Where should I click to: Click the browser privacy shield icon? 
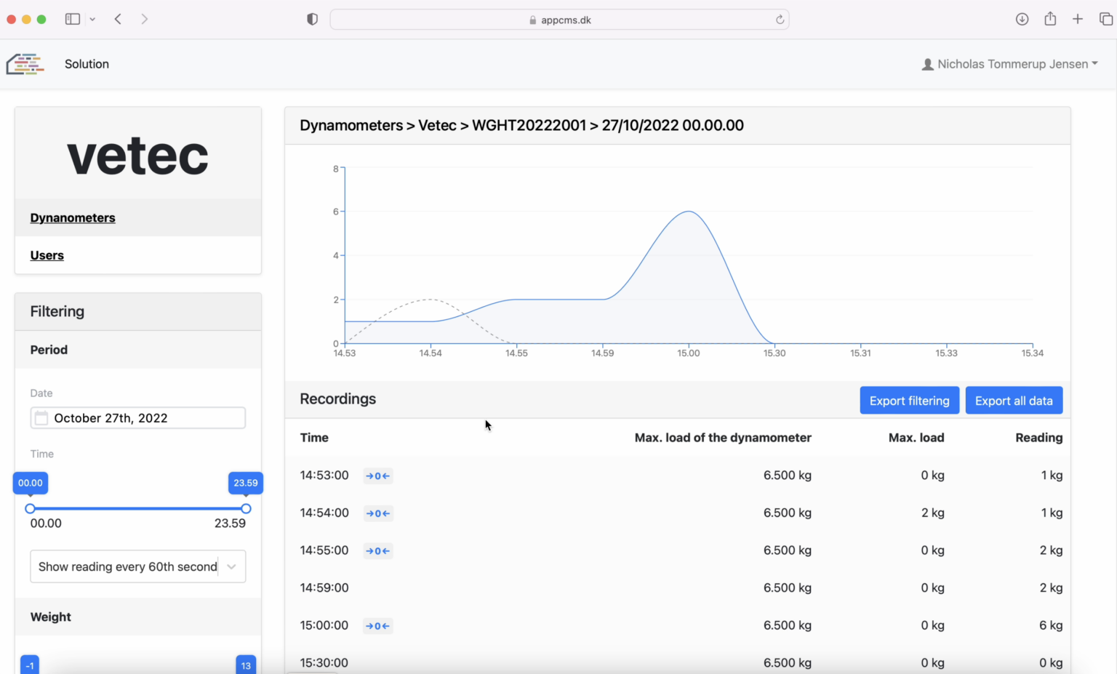pos(313,20)
